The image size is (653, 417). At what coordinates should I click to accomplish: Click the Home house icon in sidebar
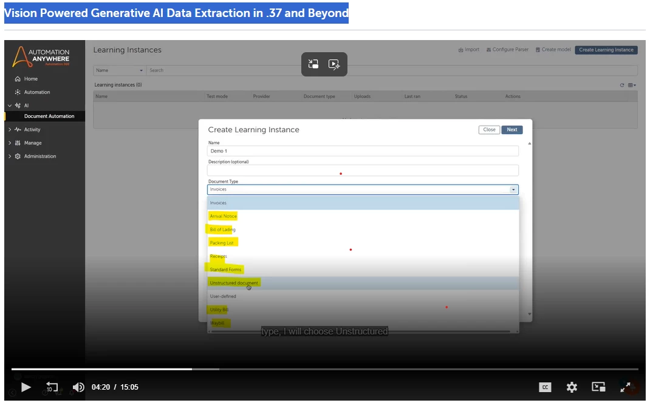[18, 79]
